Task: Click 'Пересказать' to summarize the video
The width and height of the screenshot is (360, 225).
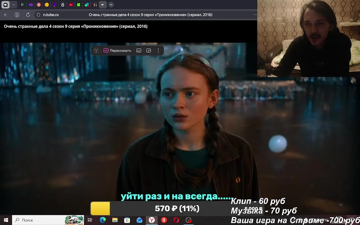Action: coord(117,51)
